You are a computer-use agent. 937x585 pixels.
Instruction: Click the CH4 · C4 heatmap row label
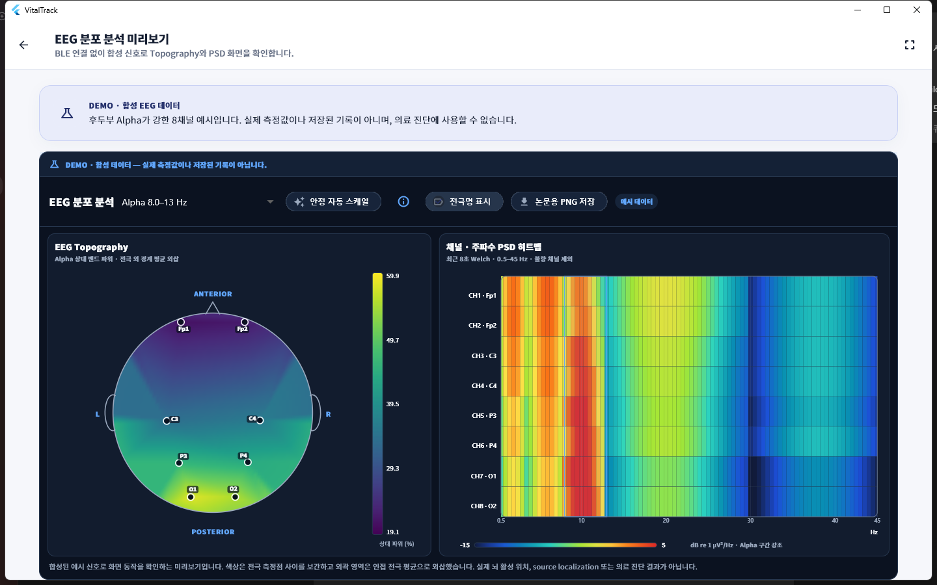point(484,386)
